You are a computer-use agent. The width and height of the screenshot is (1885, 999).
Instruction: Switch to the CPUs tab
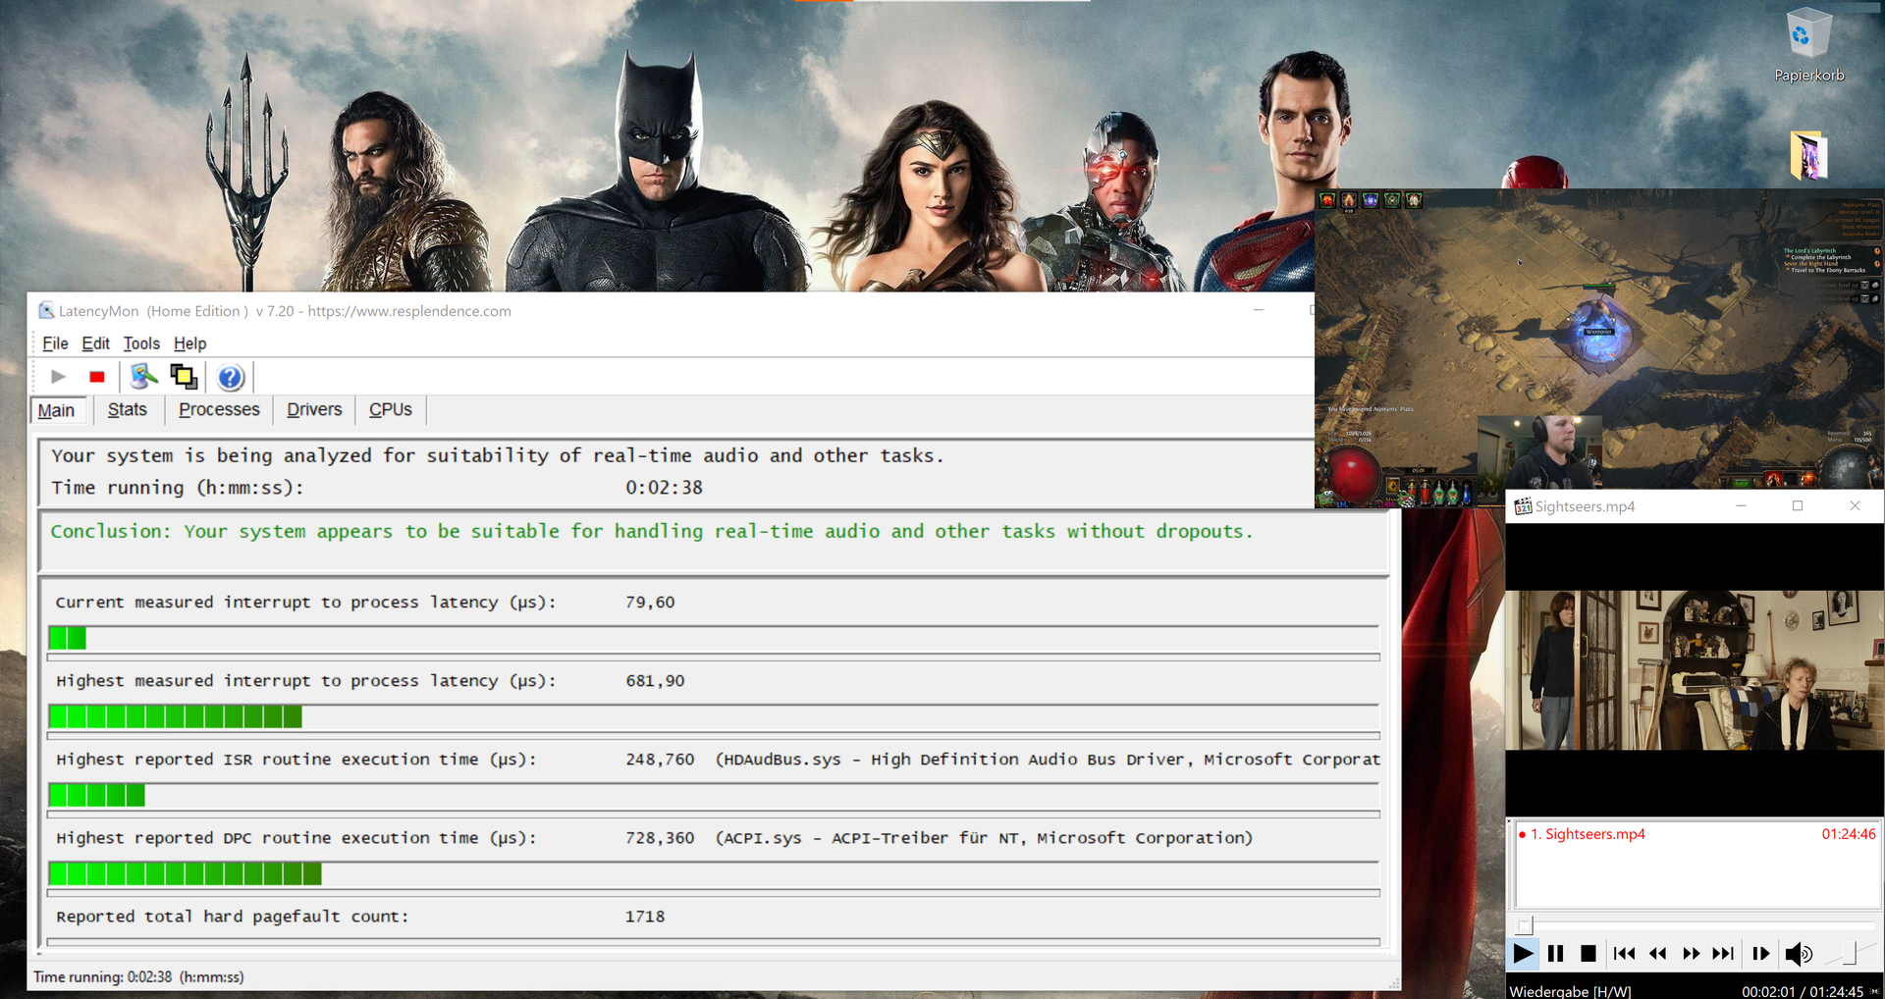(x=390, y=410)
